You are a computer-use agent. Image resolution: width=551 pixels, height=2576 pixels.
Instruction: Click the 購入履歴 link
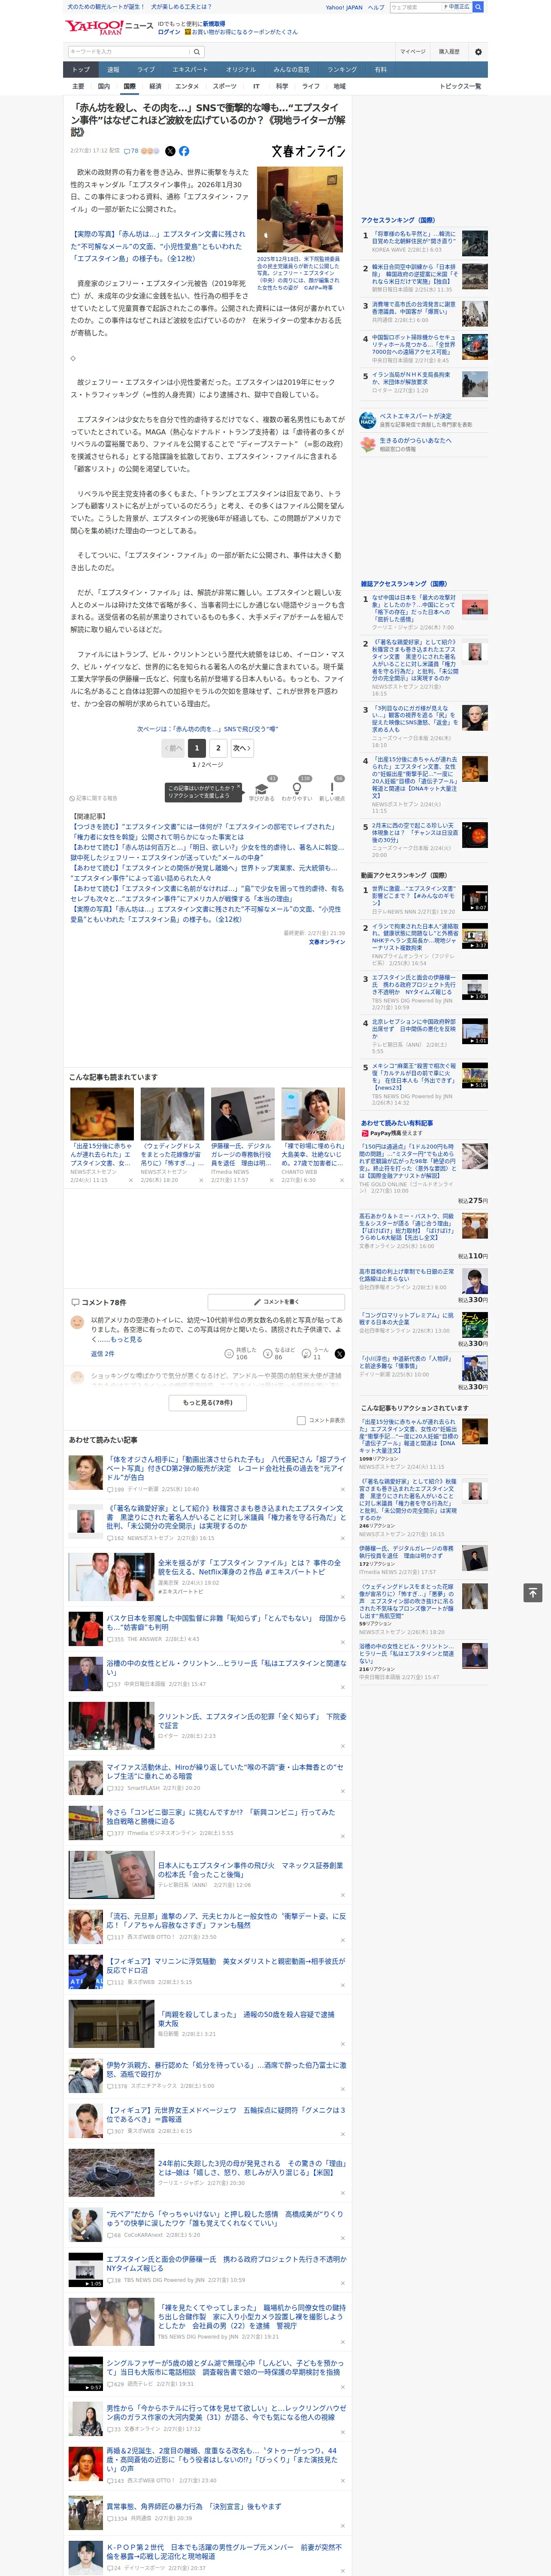coord(449,52)
